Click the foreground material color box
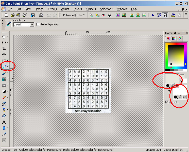This screenshot has width=189, height=152. pyautogui.click(x=172, y=78)
